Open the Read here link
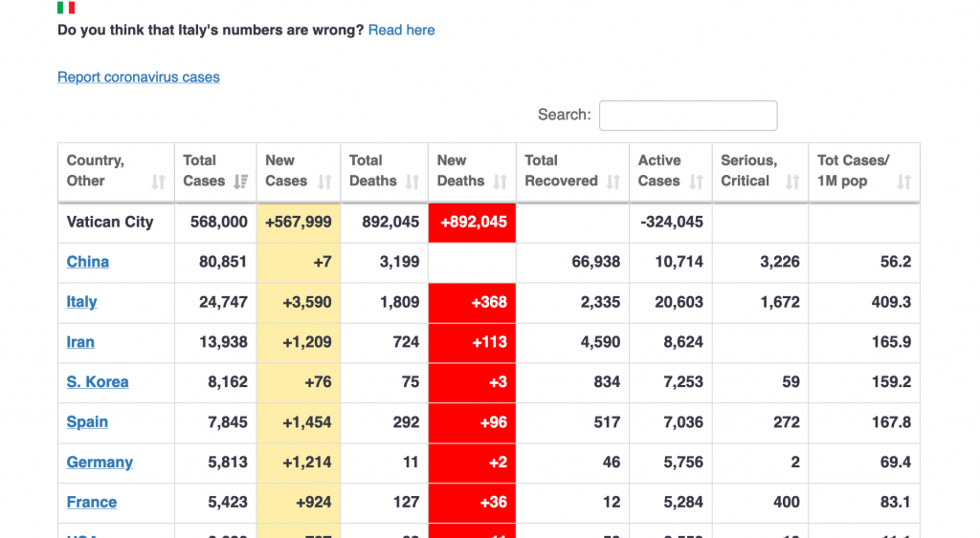 click(401, 31)
